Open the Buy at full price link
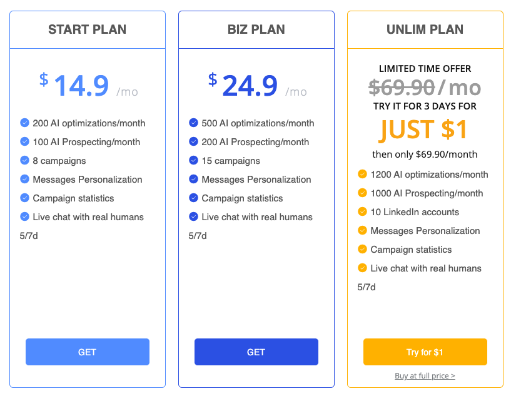The height and width of the screenshot is (401, 516). click(425, 375)
